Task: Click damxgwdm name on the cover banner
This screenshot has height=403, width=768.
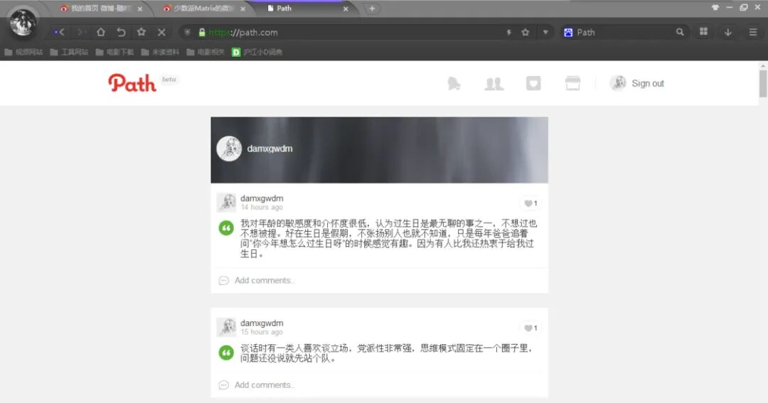Action: click(x=270, y=149)
